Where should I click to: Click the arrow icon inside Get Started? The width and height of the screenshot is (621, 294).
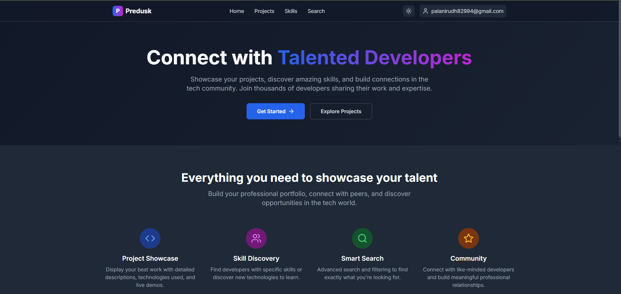(291, 111)
